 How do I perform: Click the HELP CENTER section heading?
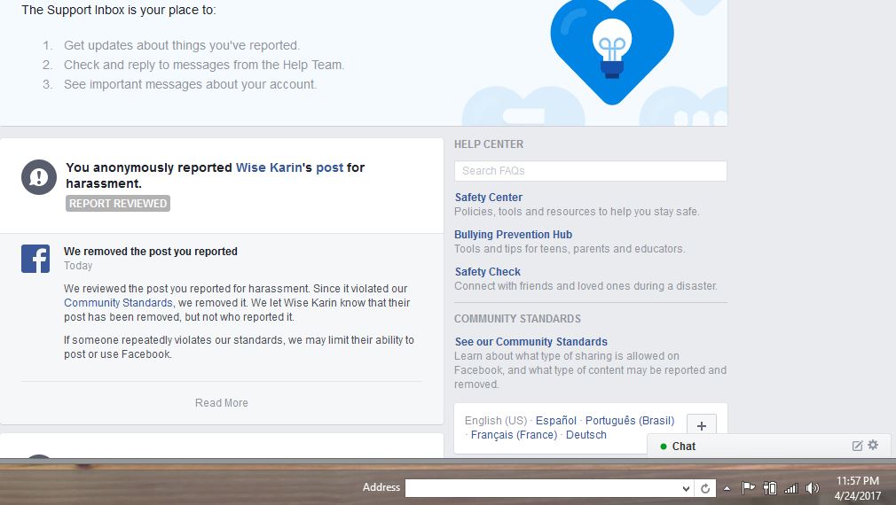point(489,144)
